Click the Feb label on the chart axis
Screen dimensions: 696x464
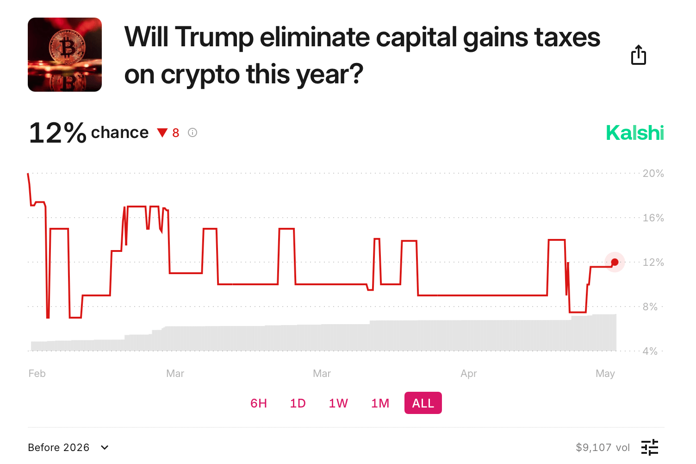tap(37, 373)
